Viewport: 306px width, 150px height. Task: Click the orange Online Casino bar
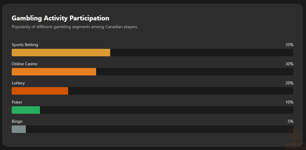54,72
